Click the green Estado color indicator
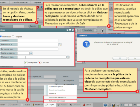 point(40,26)
